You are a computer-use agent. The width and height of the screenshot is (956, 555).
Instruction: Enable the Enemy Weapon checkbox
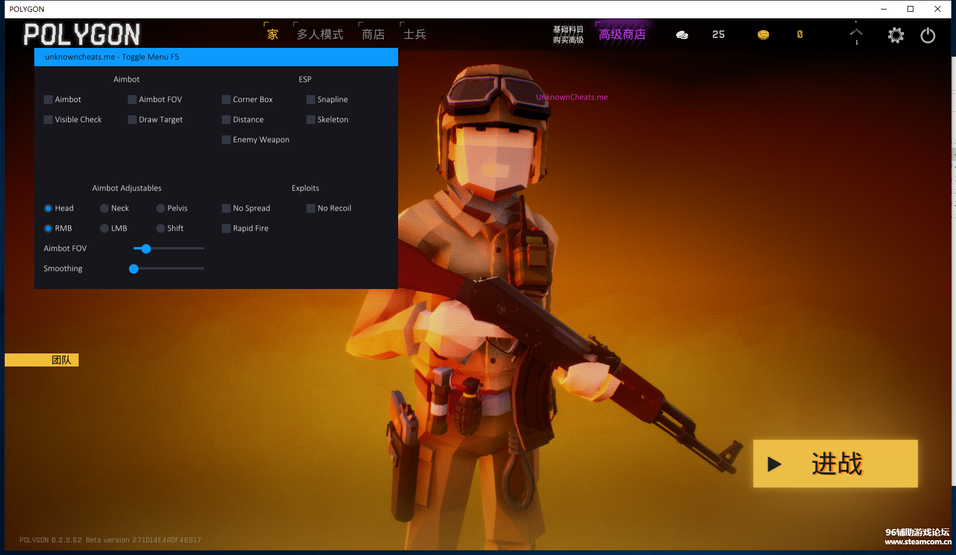click(226, 140)
